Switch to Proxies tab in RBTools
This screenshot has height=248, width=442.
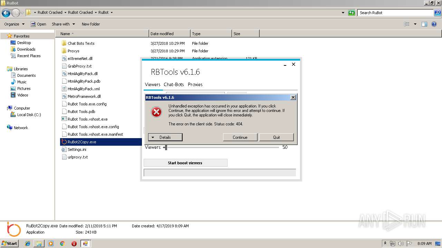[x=195, y=84]
